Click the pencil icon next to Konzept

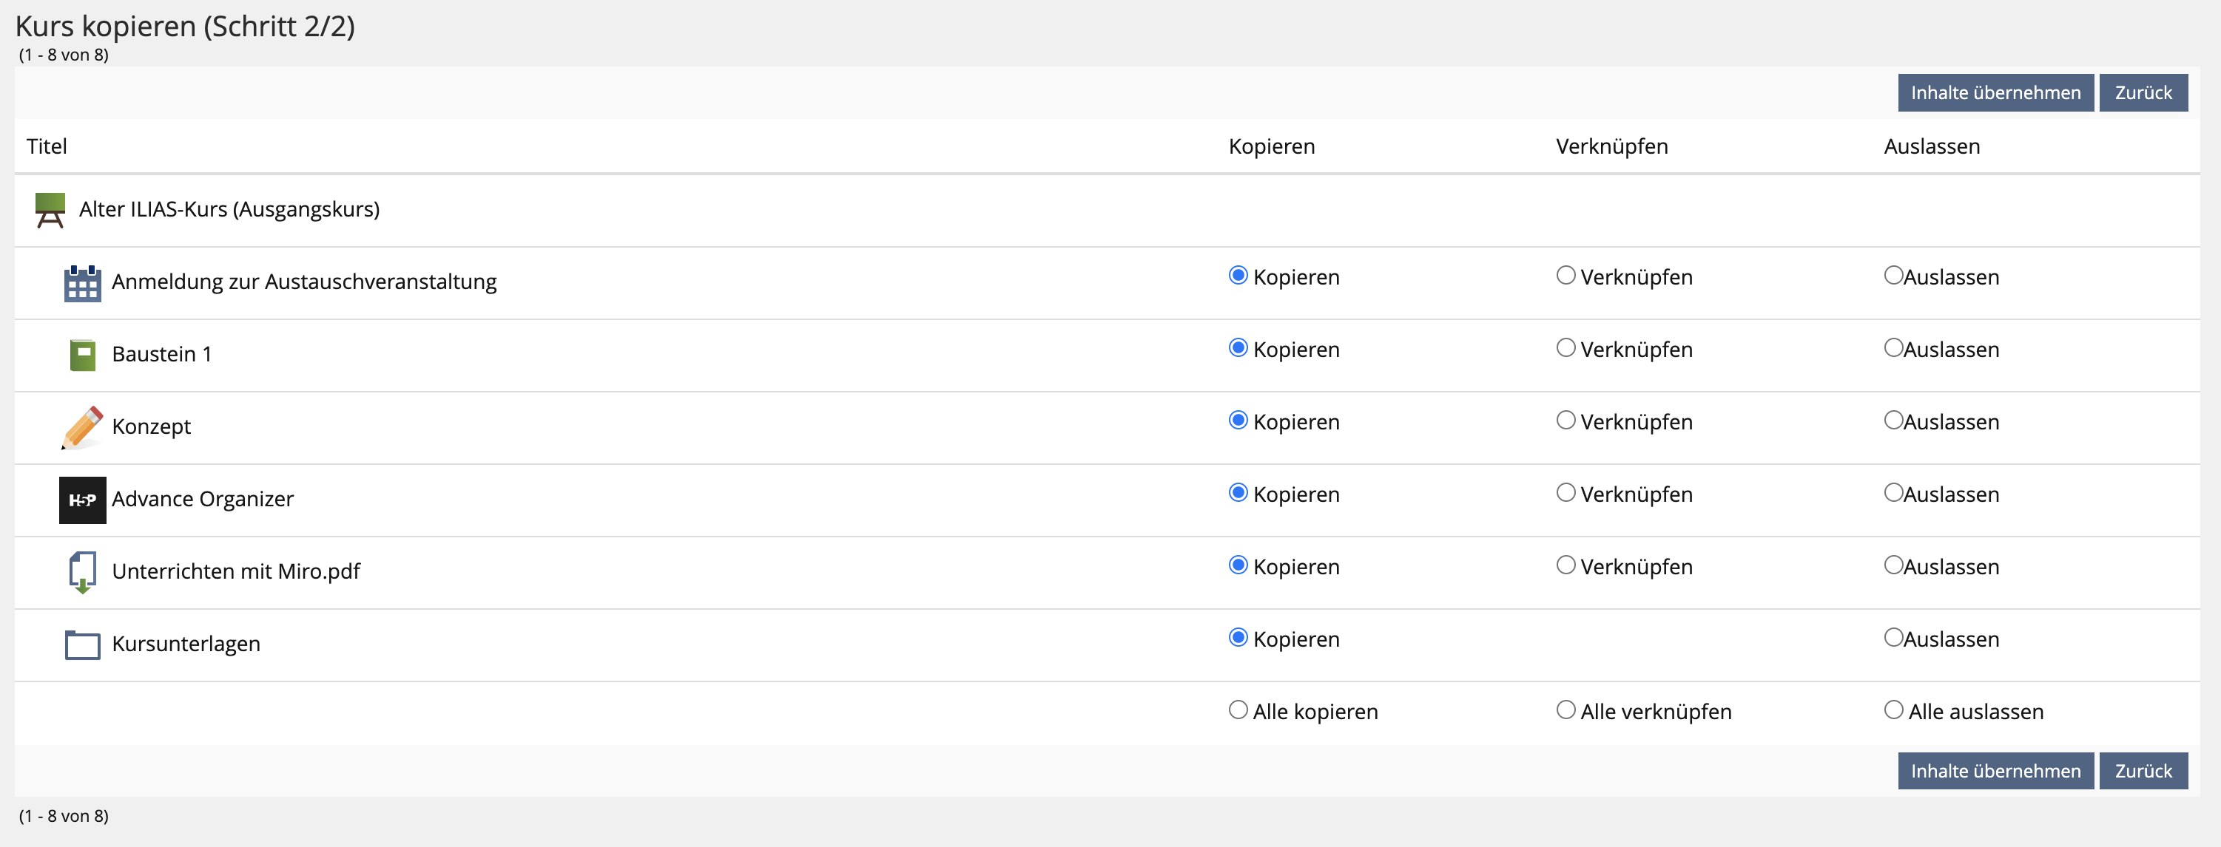click(83, 427)
